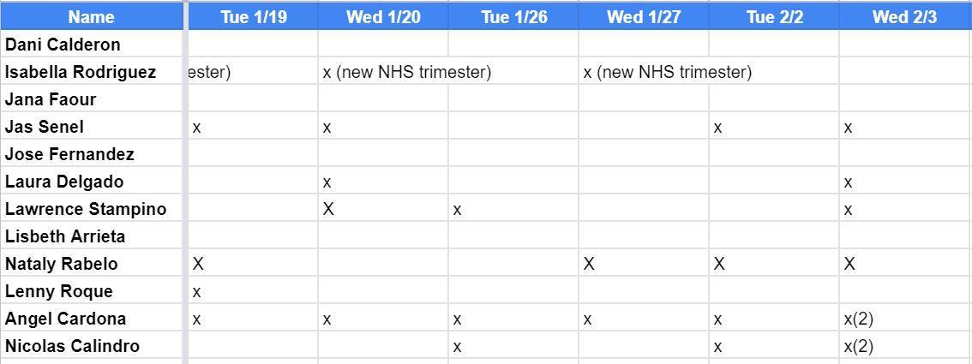
Task: Select the Wed 1/20 column header
Action: pyautogui.click(x=383, y=17)
